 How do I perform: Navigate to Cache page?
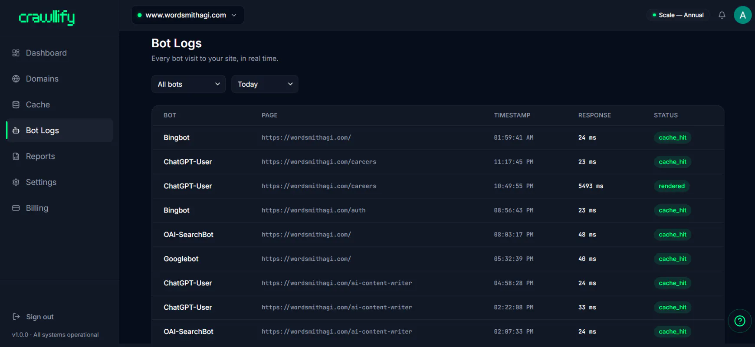click(x=59, y=105)
